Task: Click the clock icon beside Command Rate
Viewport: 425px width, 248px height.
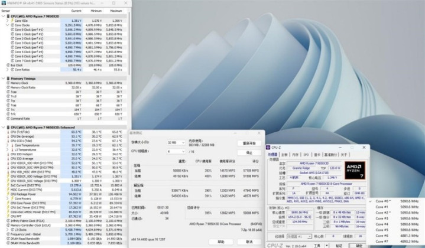Action: 8,119
